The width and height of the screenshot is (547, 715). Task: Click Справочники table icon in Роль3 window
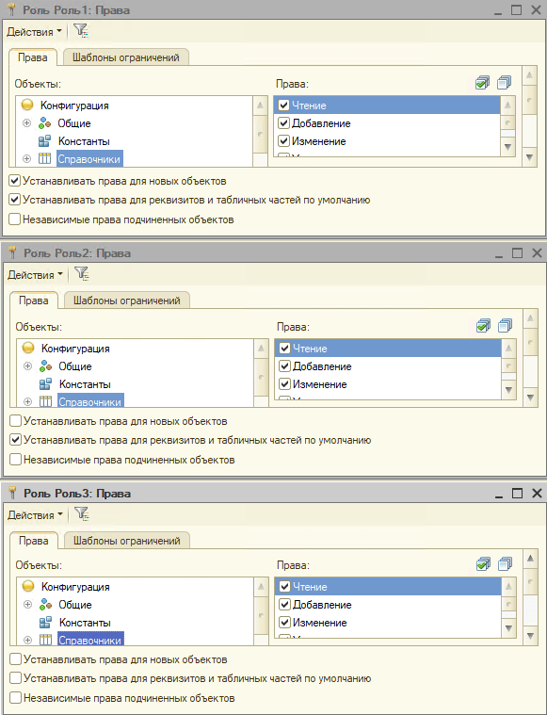[45, 640]
